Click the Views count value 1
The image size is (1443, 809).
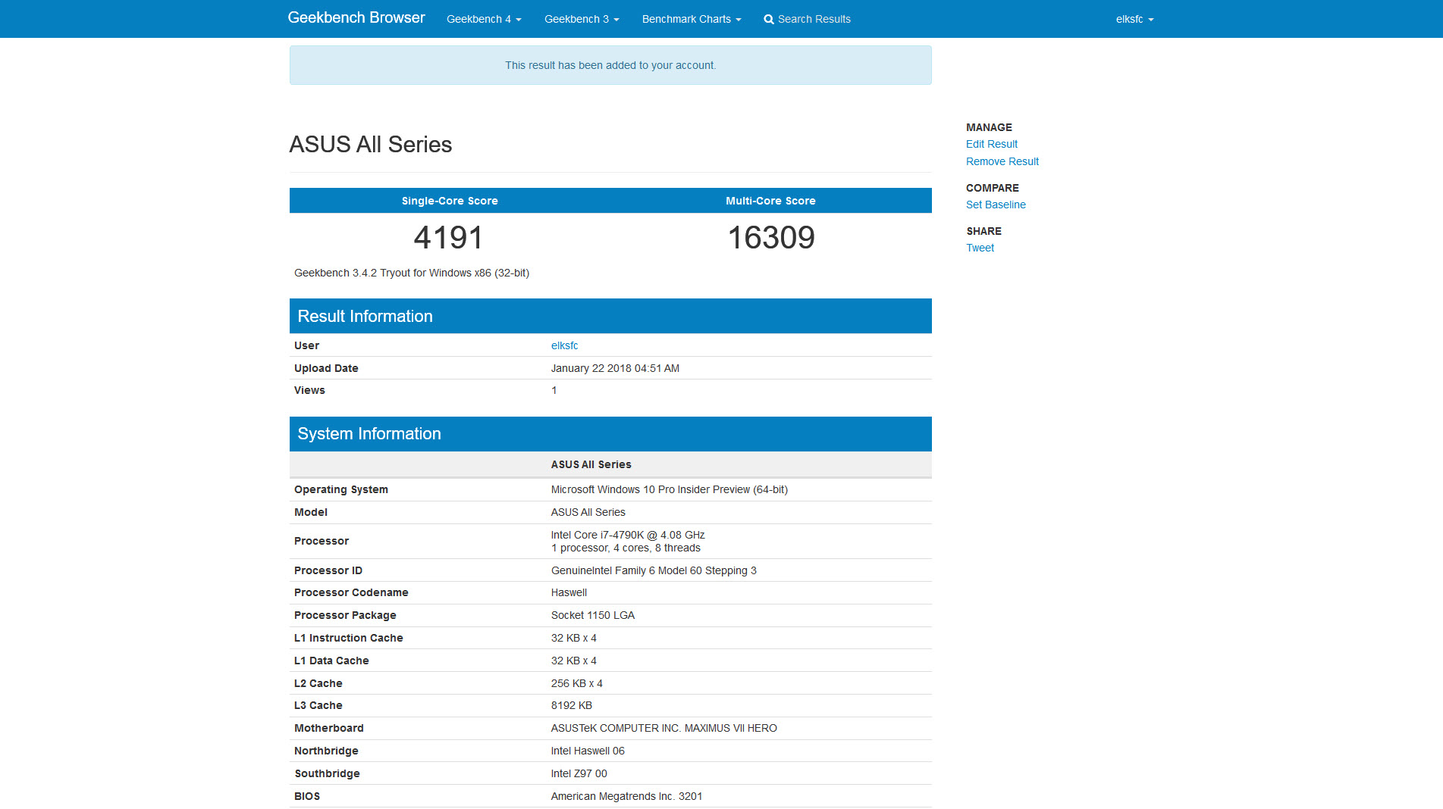coord(554,390)
